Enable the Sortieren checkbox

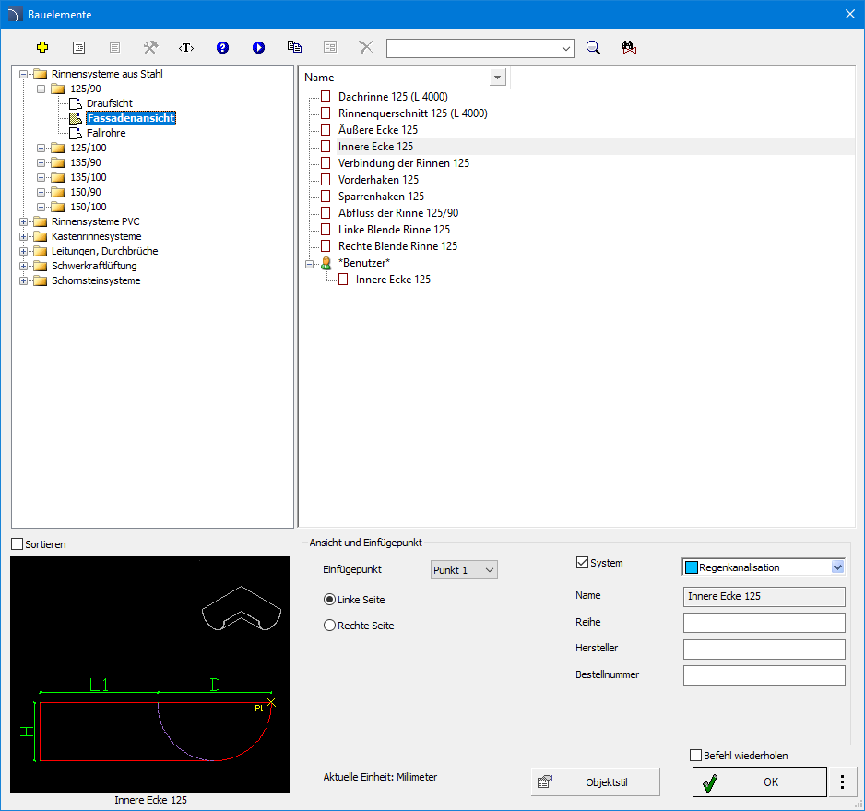(17, 544)
